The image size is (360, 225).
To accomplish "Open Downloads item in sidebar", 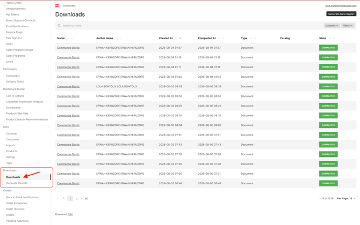I will (x=13, y=177).
